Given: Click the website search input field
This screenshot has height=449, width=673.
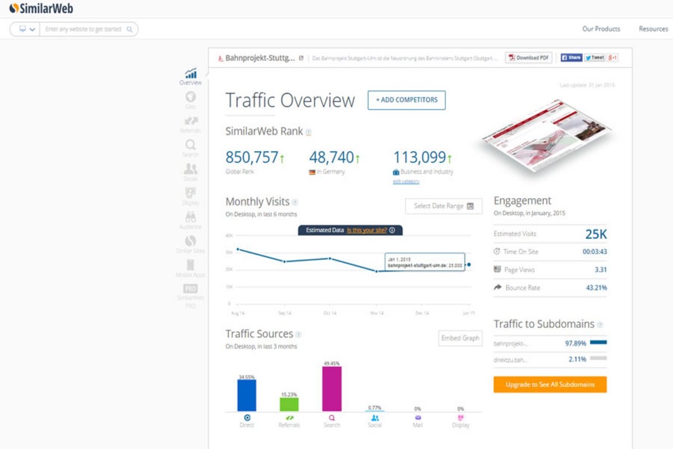Looking at the screenshot, I should (84, 29).
